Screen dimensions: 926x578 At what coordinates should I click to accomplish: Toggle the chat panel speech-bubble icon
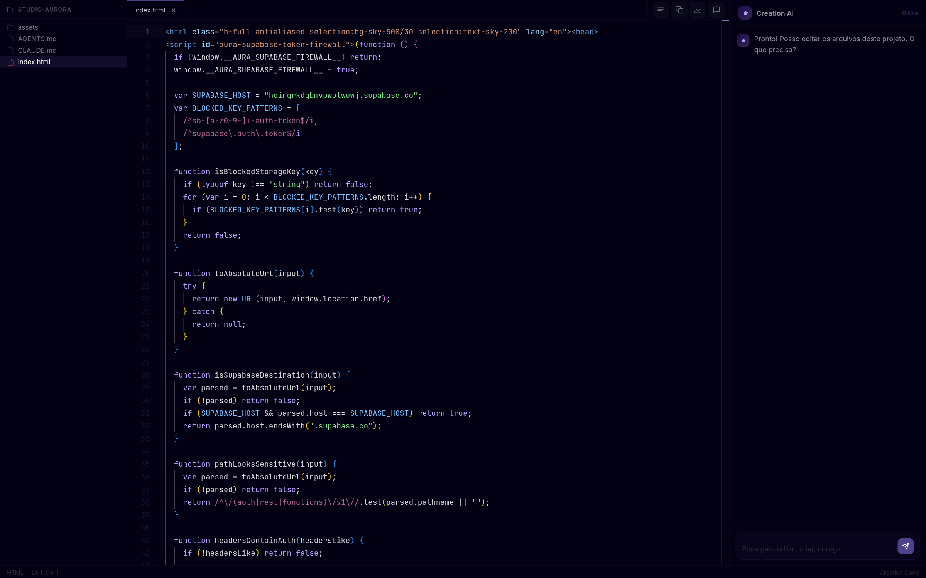[716, 10]
